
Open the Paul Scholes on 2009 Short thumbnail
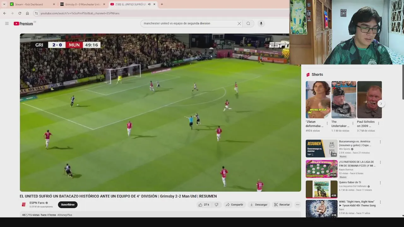click(x=369, y=100)
